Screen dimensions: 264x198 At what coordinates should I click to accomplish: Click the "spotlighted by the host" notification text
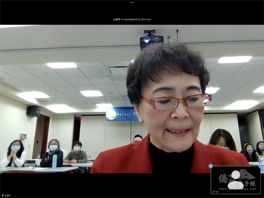point(132,19)
